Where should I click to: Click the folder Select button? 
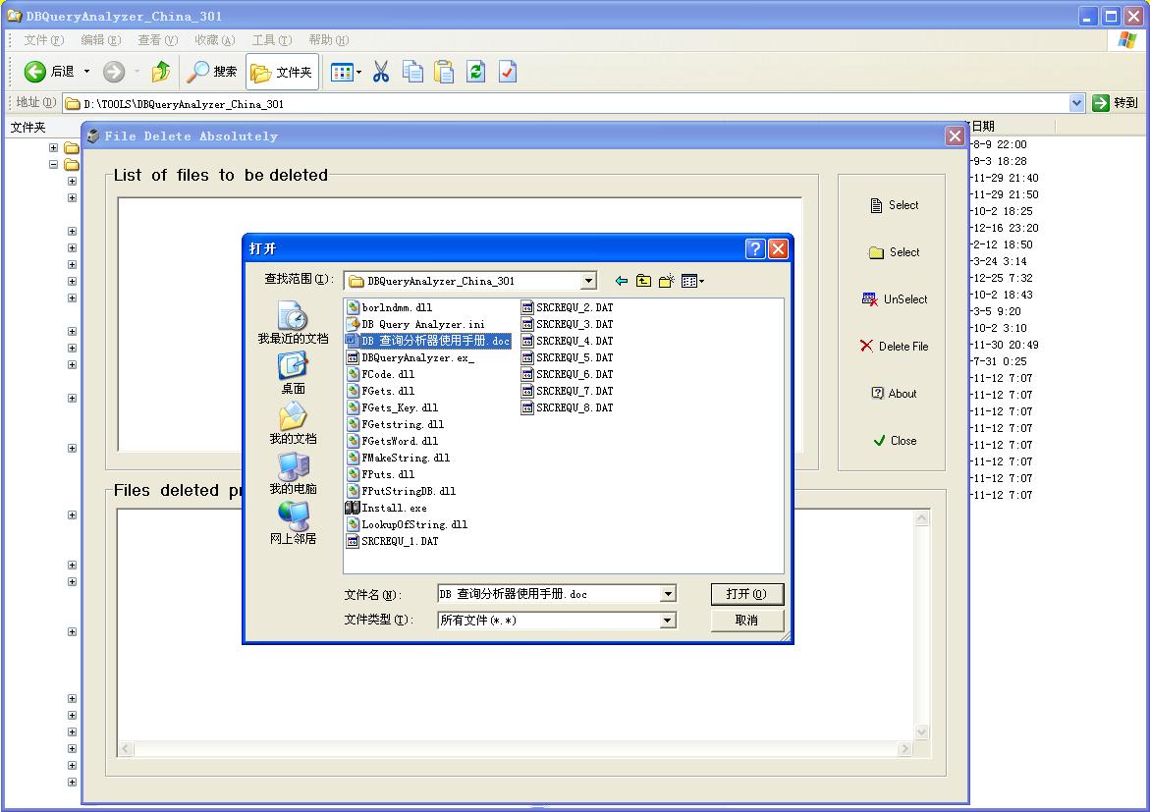point(894,251)
